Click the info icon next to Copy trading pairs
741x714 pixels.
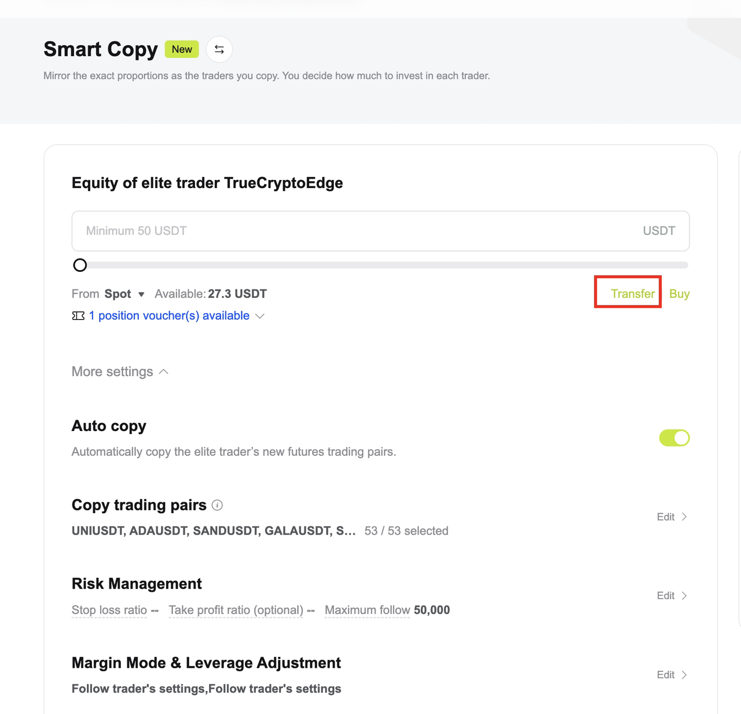coord(217,505)
